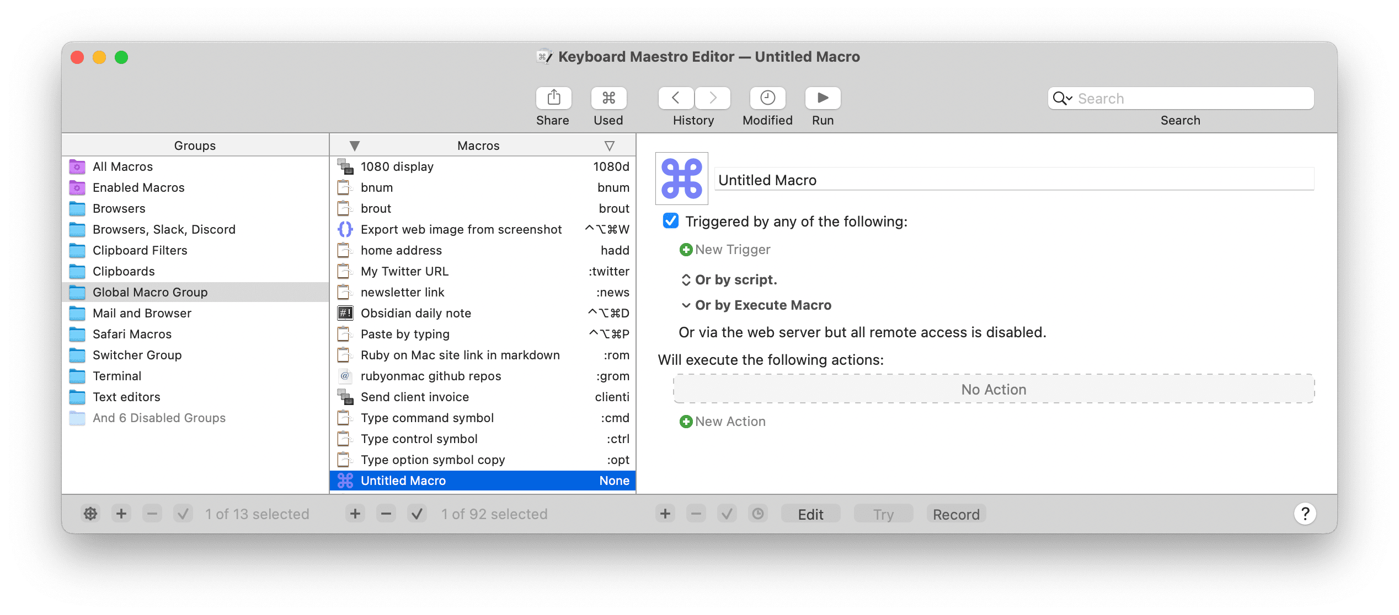The height and width of the screenshot is (615, 1399).
Task: Select the Safari Macros group
Action: [x=195, y=334]
